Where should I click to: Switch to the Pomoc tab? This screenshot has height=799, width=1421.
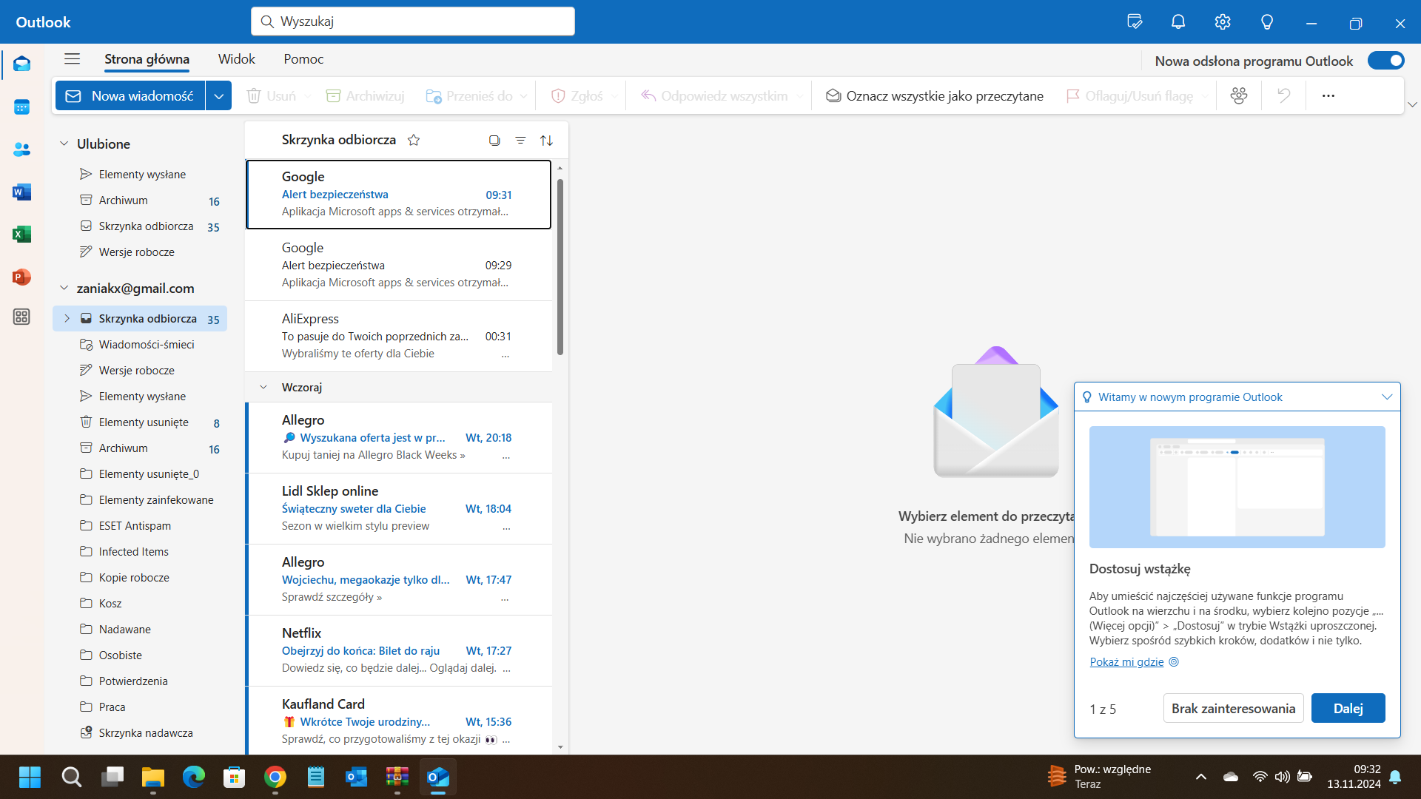tap(303, 59)
